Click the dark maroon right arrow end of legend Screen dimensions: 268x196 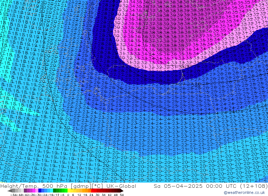122,191
